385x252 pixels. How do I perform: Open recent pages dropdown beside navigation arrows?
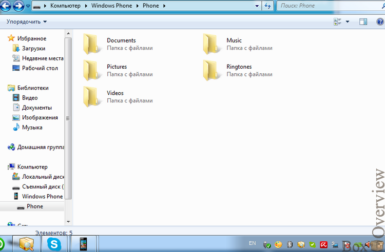pyautogui.click(x=28, y=6)
